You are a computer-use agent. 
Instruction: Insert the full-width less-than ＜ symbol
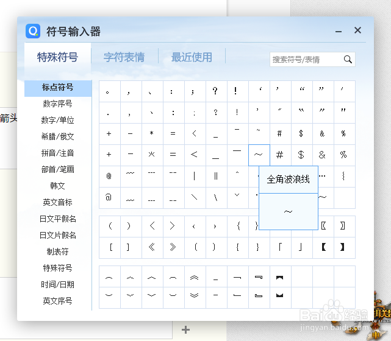click(x=195, y=155)
